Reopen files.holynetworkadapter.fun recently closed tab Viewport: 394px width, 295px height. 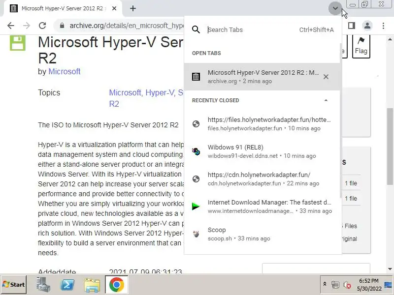point(262,124)
